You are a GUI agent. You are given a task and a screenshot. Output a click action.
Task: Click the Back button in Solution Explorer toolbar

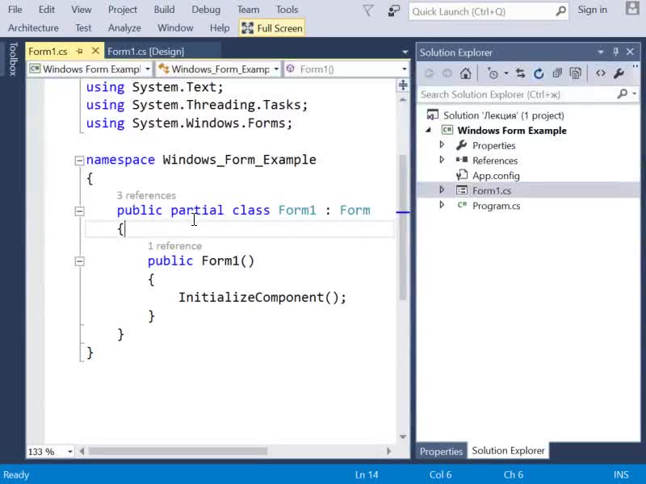(430, 73)
